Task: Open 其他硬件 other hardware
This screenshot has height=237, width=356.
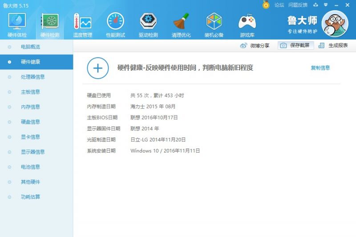Action: click(x=36, y=182)
